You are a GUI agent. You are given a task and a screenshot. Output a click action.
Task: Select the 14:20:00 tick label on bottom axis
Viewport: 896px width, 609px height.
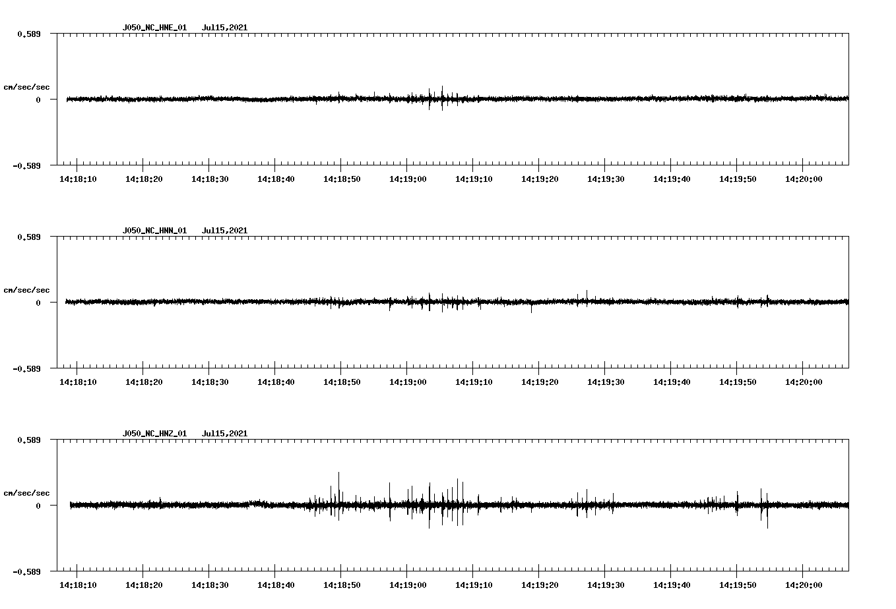(x=804, y=583)
